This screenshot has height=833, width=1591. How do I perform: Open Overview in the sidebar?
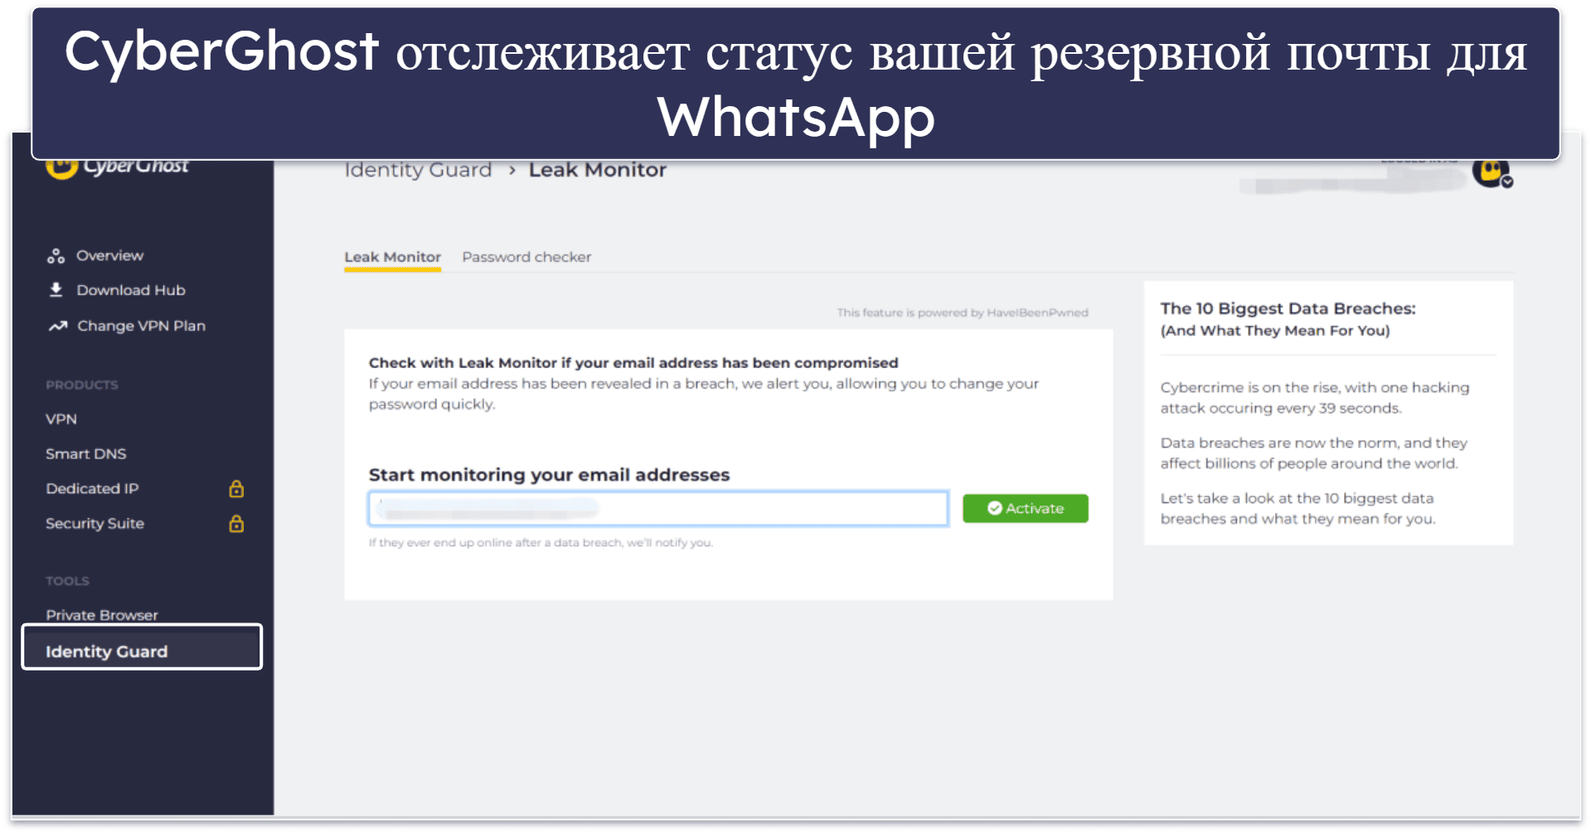pos(109,255)
